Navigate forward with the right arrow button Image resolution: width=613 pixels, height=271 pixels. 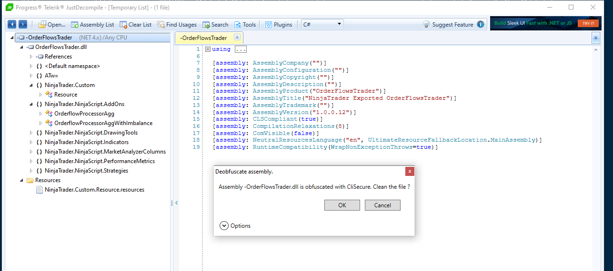pyautogui.click(x=22, y=24)
